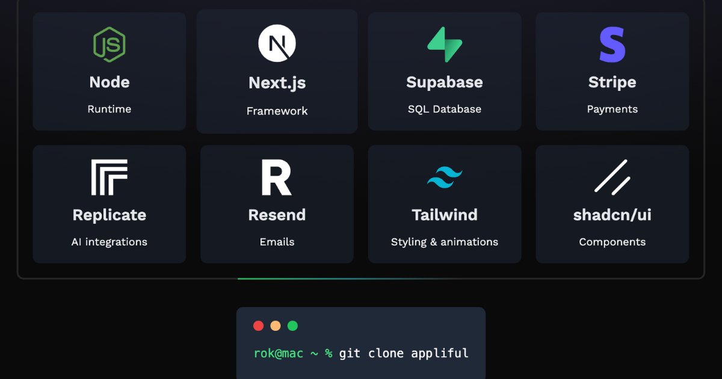Screen dimensions: 722x379
Task: Click the Tailwind Styling & animations label
Action: tap(445, 242)
